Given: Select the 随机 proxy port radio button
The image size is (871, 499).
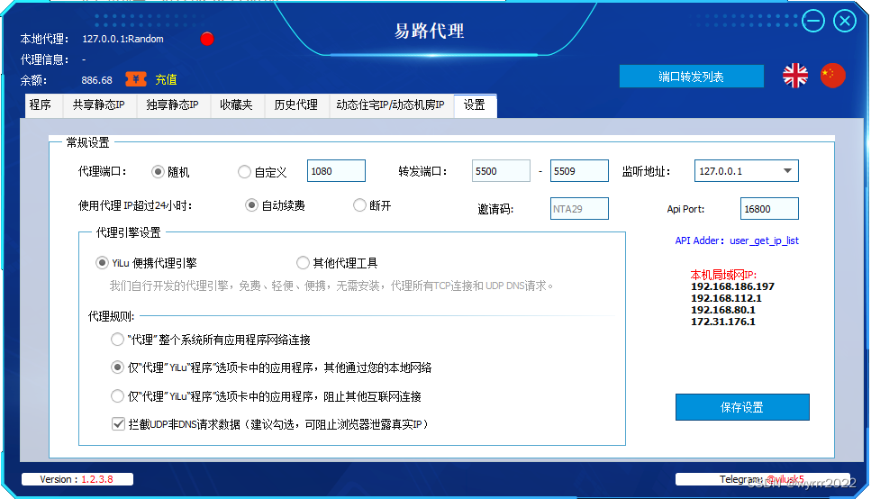Looking at the screenshot, I should coord(159,171).
